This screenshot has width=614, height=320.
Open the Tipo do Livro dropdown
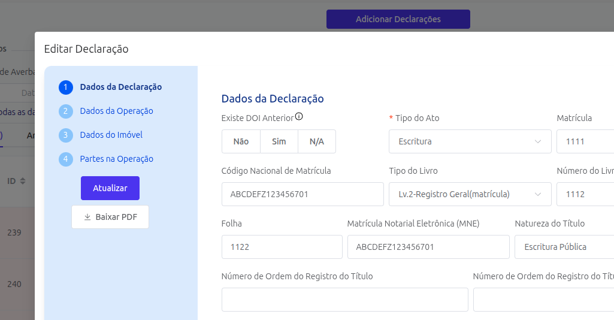click(470, 194)
